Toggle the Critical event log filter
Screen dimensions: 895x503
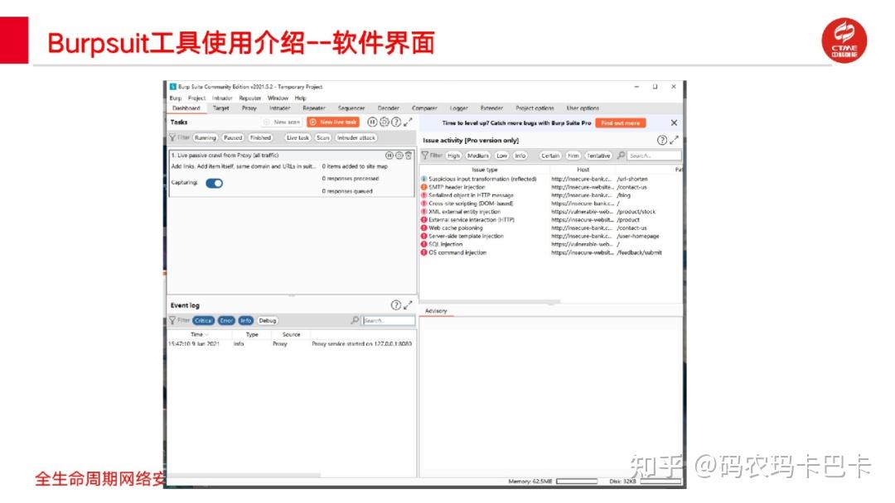[203, 320]
